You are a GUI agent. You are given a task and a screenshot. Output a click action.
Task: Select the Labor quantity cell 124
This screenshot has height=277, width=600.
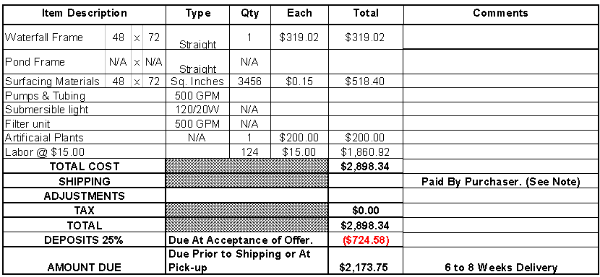coord(249,152)
